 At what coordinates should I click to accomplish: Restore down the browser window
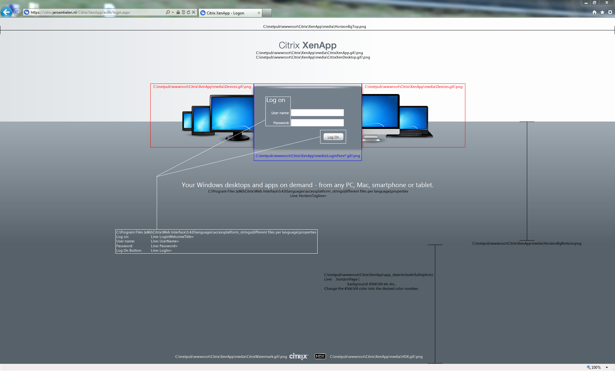[x=594, y=3]
